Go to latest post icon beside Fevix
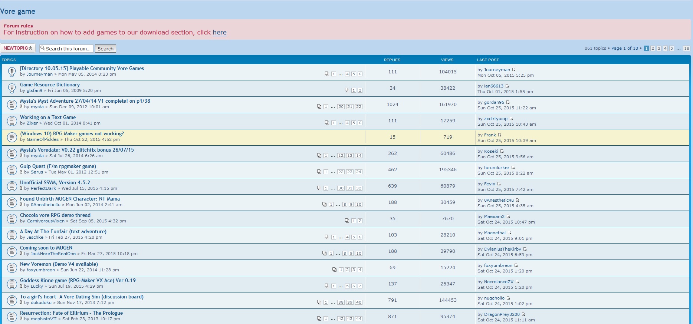Viewport: 693px width, 324px height. 499,184
